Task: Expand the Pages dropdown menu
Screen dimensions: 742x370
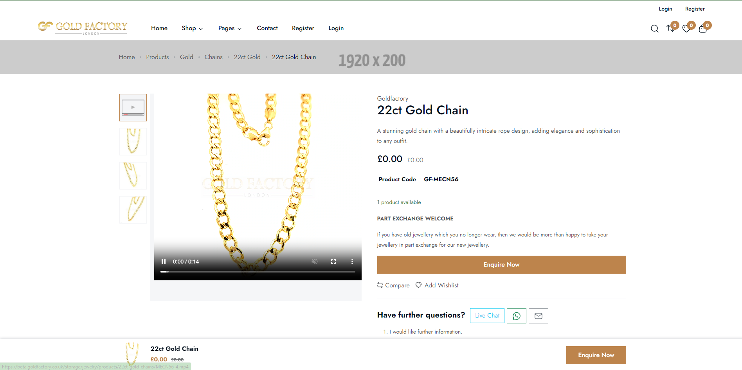Action: coord(230,28)
